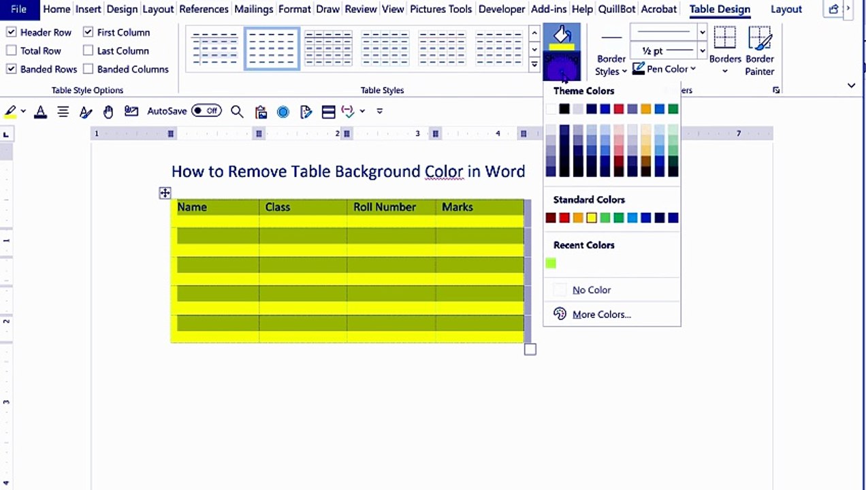Click the tab selector L icon on ruler

coord(6,134)
